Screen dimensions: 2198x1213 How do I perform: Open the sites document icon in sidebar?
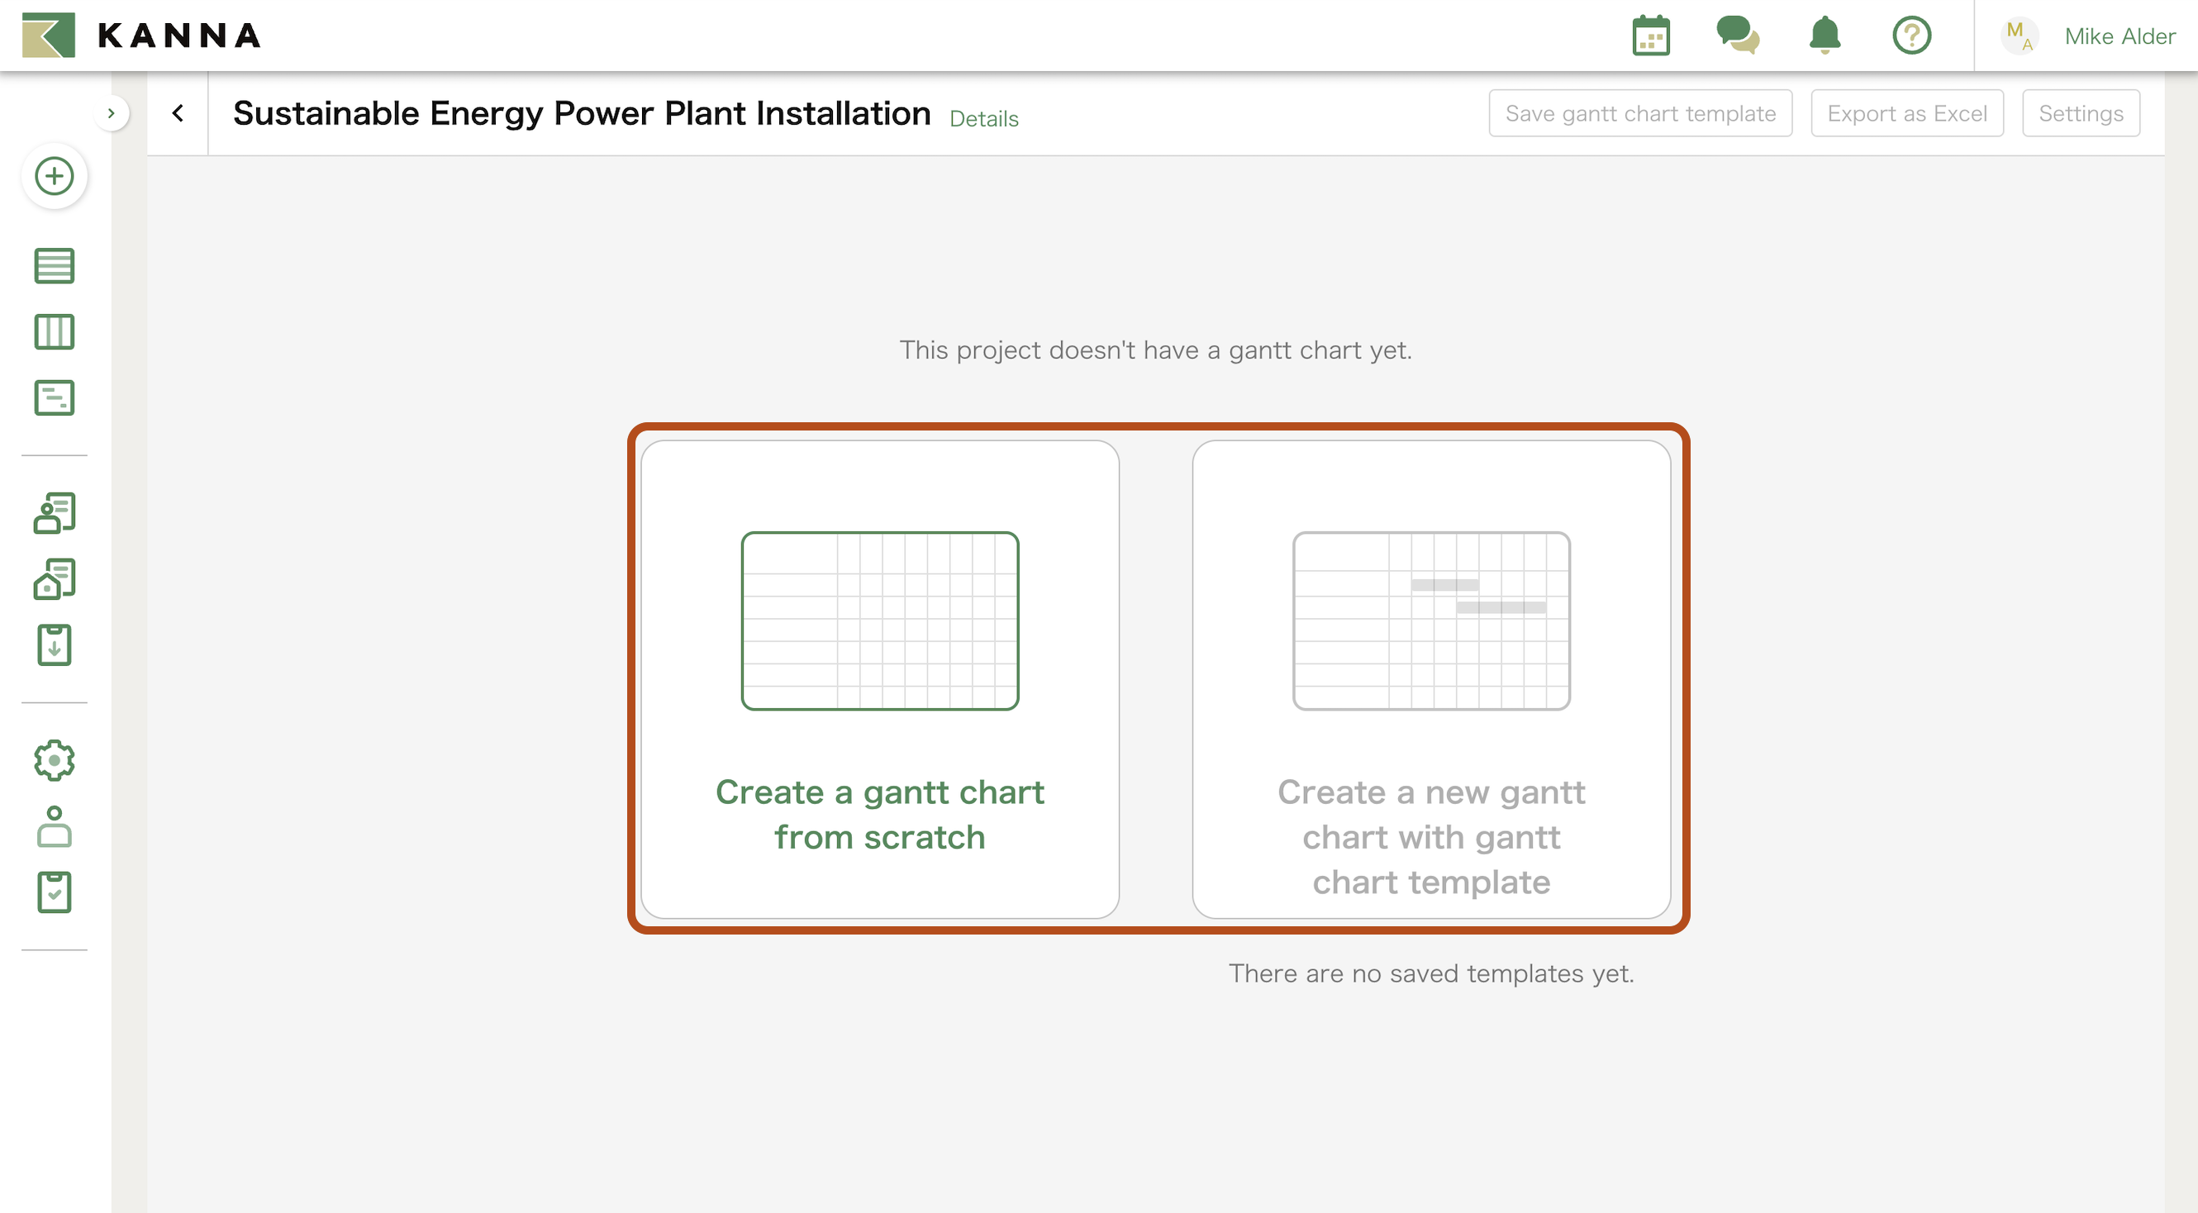pyautogui.click(x=54, y=579)
